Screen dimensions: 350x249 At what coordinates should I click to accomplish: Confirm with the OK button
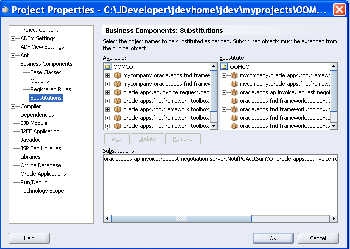273,238
